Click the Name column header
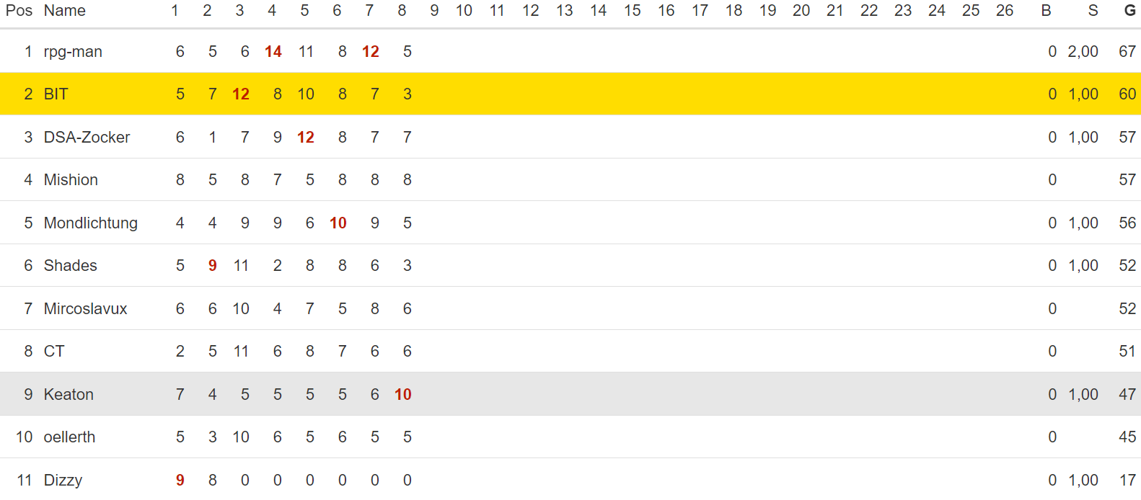 click(64, 11)
